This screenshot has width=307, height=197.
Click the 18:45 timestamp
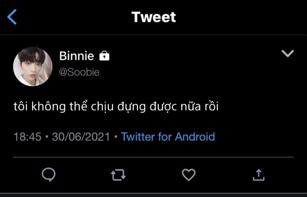27,137
